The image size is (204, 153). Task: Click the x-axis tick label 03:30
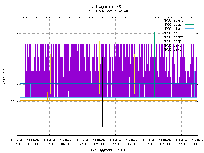(x=49, y=144)
